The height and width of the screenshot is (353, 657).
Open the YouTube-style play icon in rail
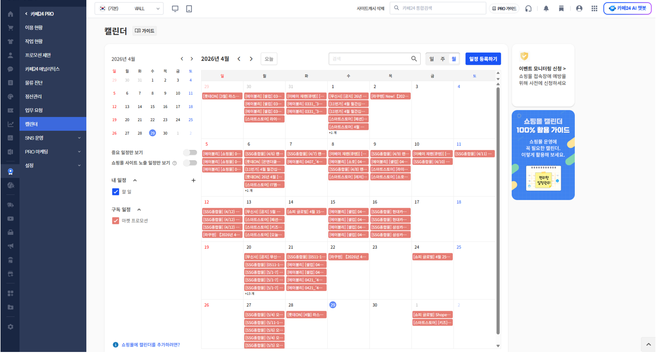point(10,219)
